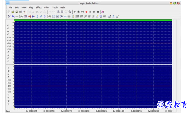Click the Open folder icon

click(13, 12)
